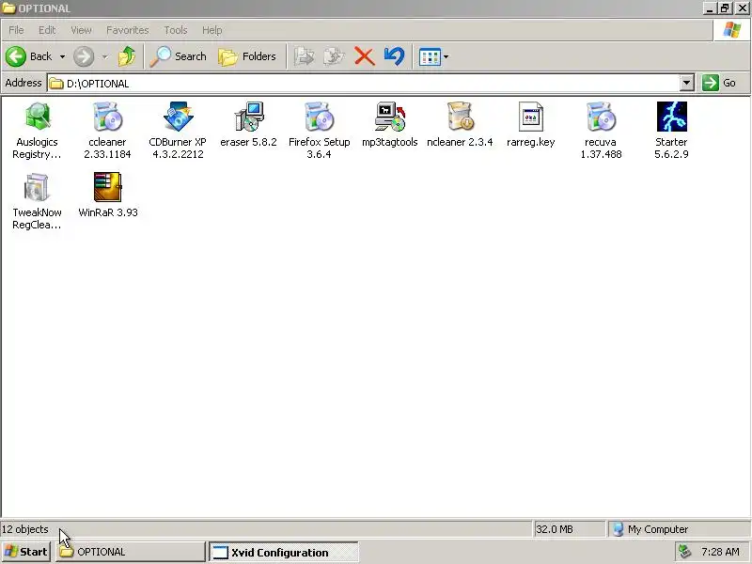Go up one folder level
Screen dimensions: 752x564
[x=127, y=56]
